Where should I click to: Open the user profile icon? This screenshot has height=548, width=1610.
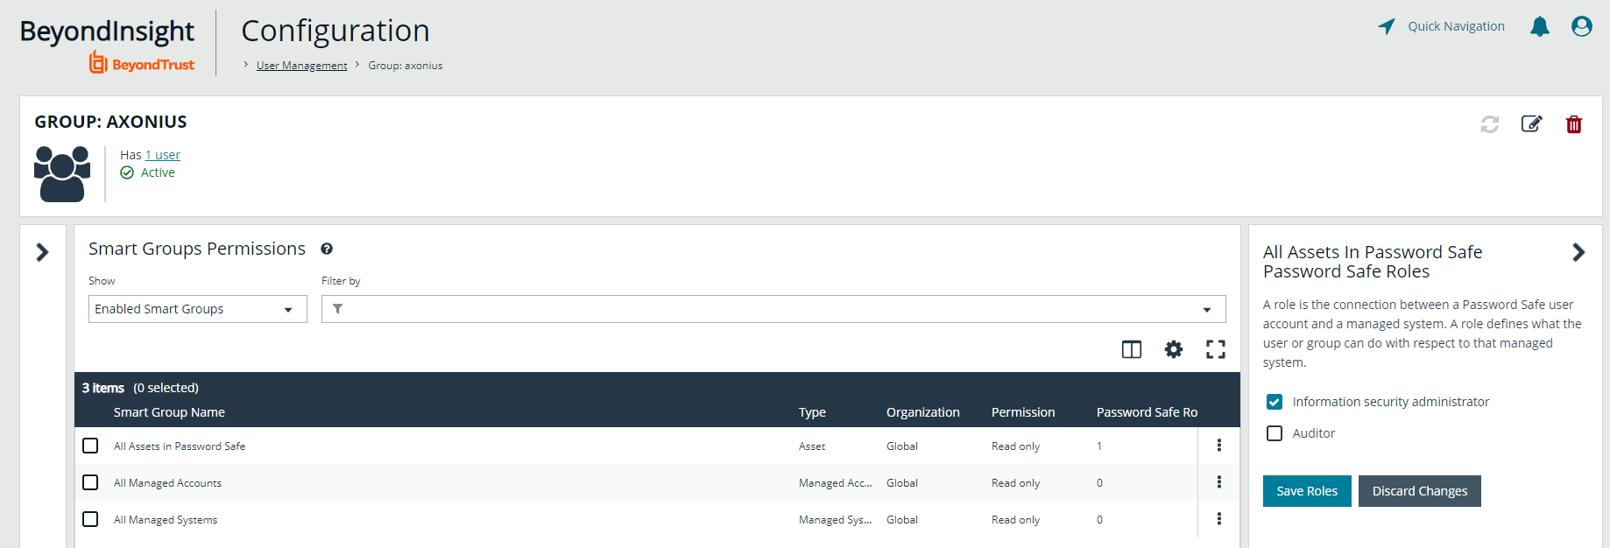pos(1582,26)
